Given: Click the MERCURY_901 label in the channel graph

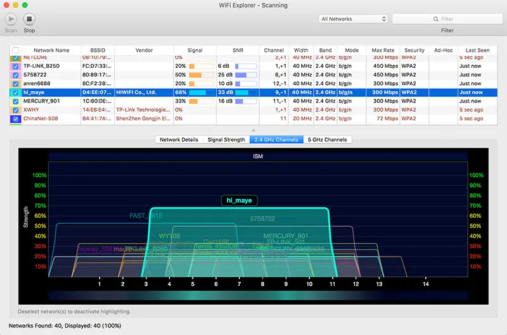Looking at the screenshot, I should coord(286,236).
